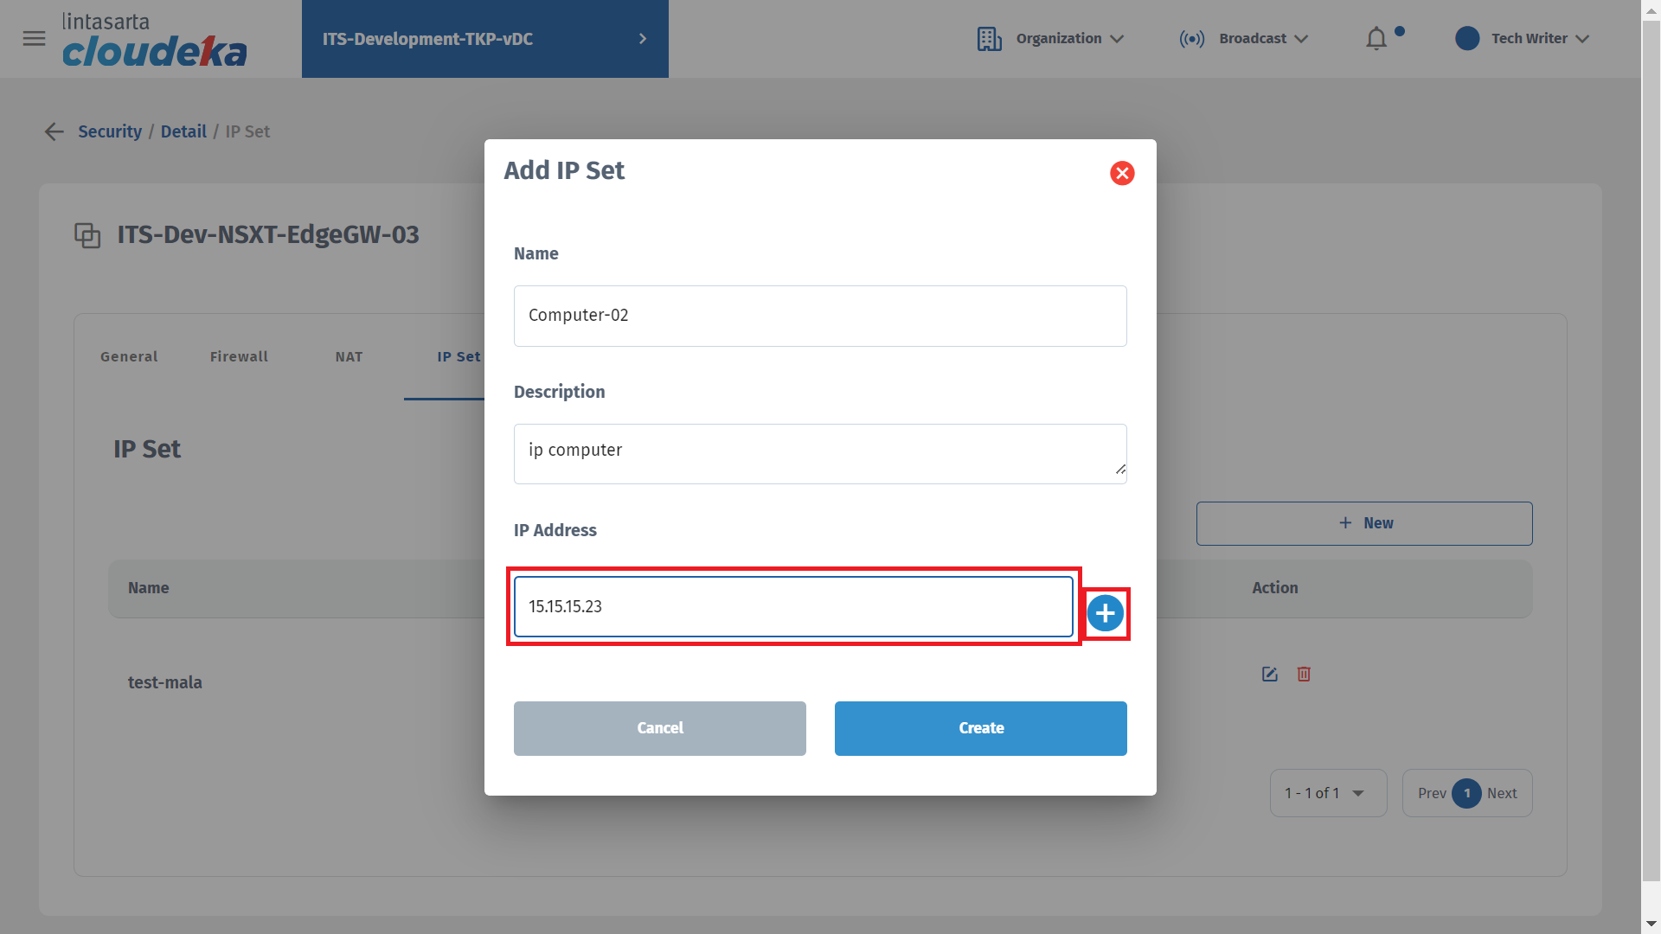The width and height of the screenshot is (1661, 934).
Task: Click the Create button
Action: tap(980, 728)
